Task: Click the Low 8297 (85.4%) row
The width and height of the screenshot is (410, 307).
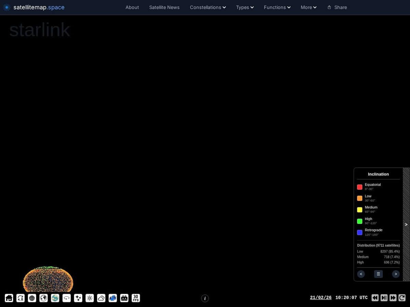Action: tap(378, 251)
